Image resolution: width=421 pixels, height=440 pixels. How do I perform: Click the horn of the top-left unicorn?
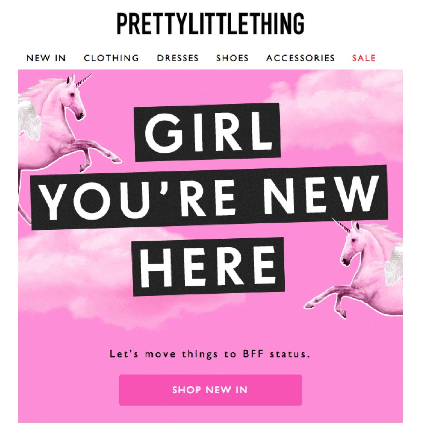84,79
